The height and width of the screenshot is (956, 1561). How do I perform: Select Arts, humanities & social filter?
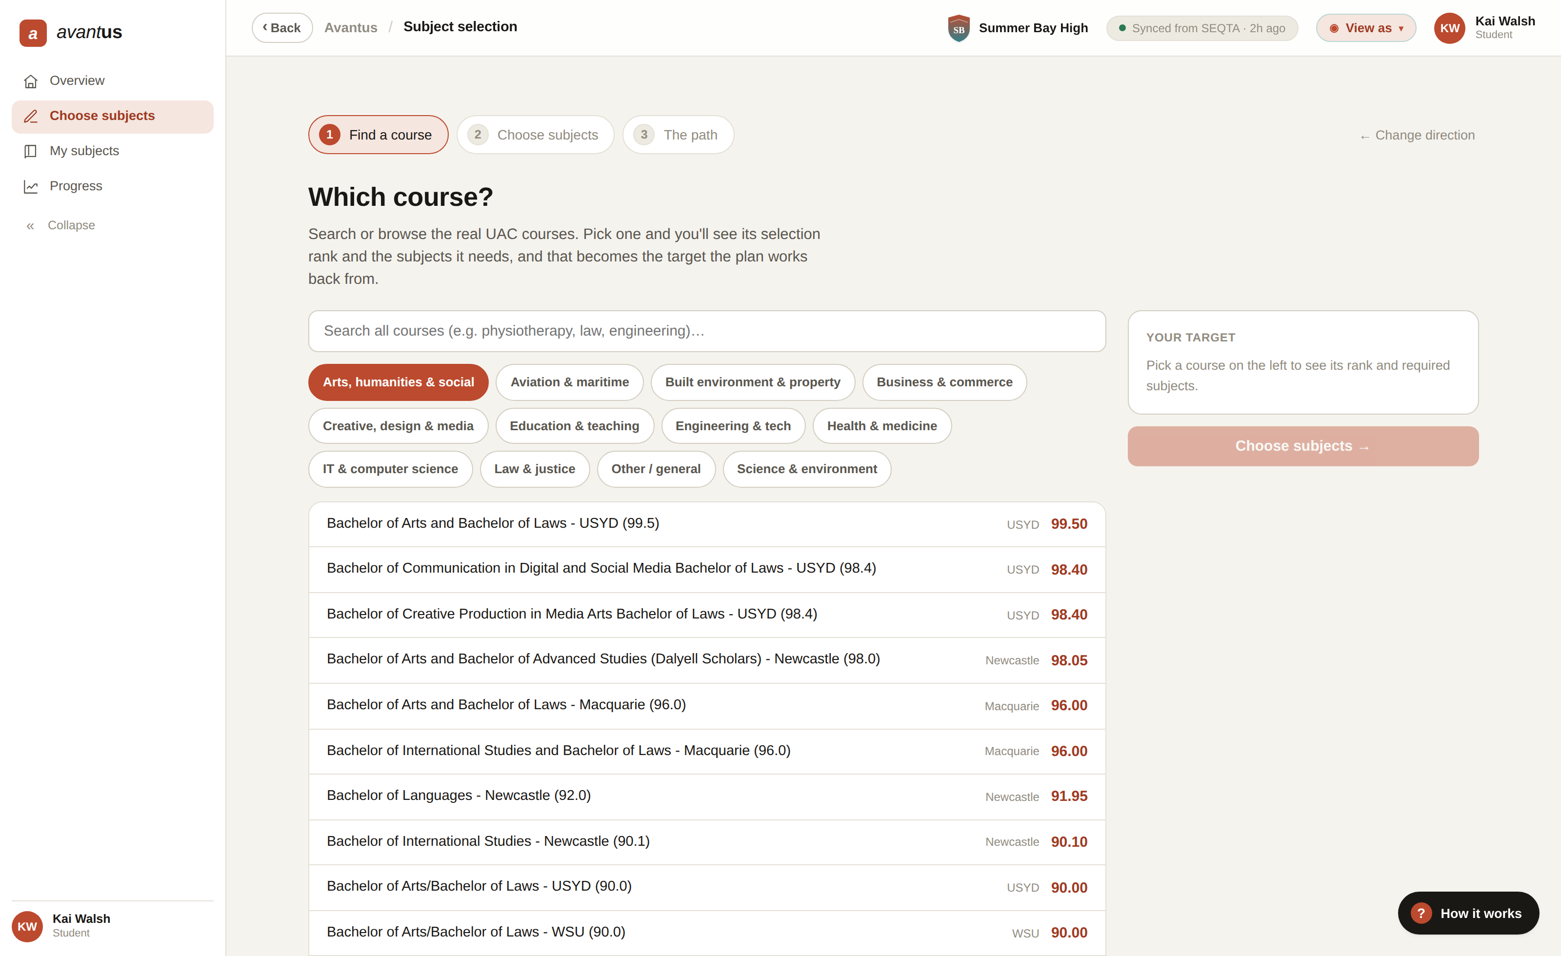398,382
